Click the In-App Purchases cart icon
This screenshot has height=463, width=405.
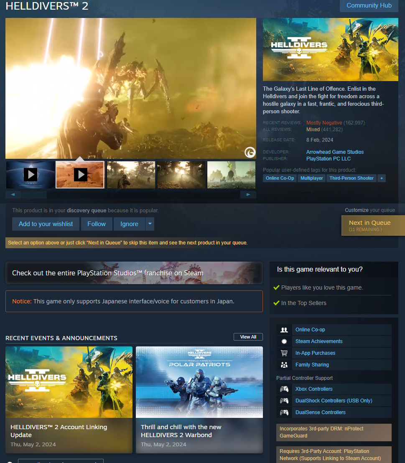pyautogui.click(x=284, y=353)
